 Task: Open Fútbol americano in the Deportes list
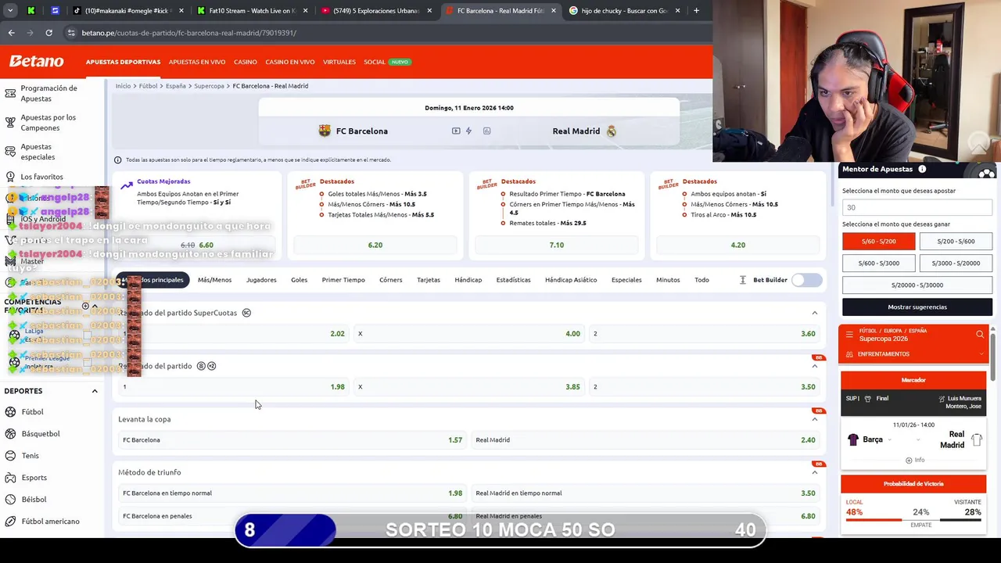pyautogui.click(x=50, y=522)
